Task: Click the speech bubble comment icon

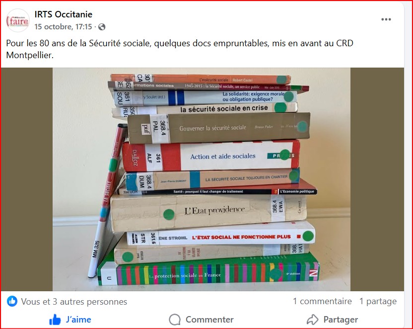Action: click(x=175, y=320)
